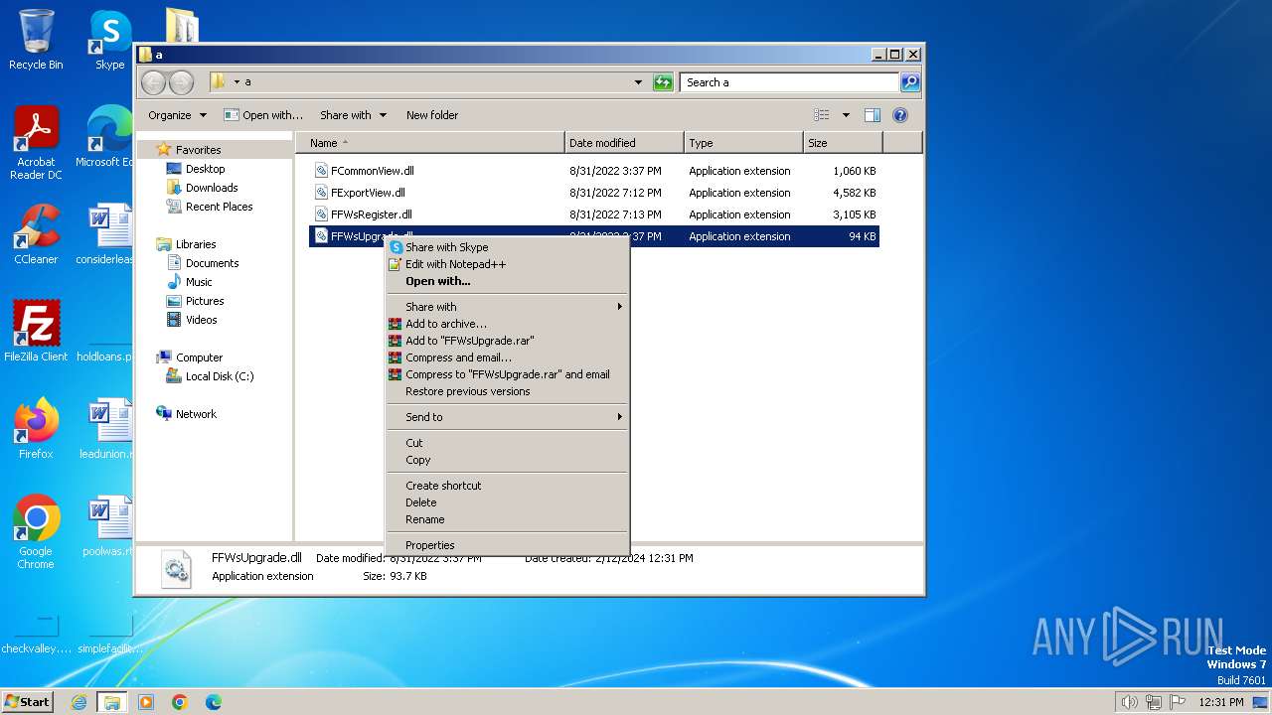Open Chrome from the taskbar
The image size is (1272, 715).
coord(179,702)
